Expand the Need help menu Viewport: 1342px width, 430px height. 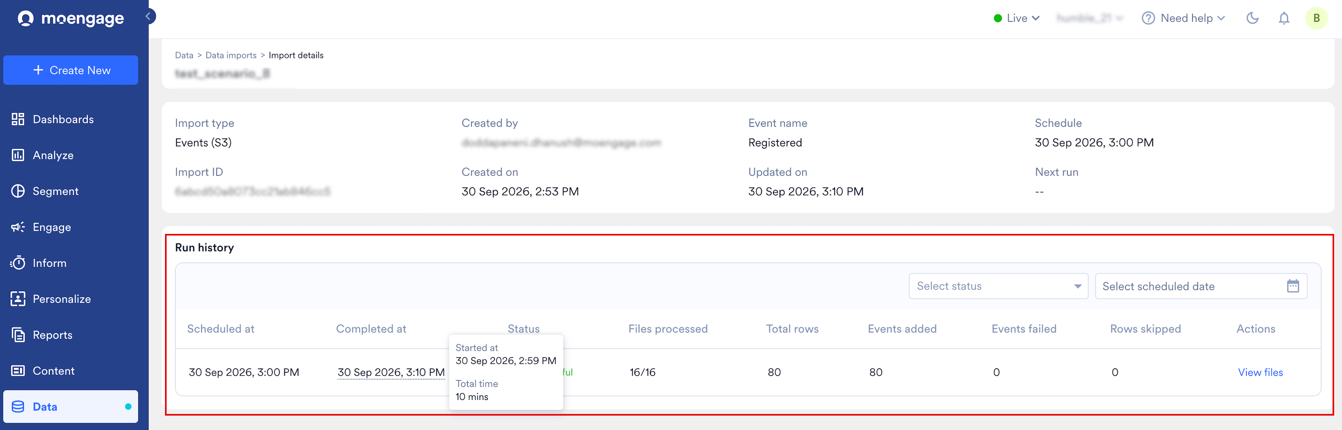pos(1183,18)
